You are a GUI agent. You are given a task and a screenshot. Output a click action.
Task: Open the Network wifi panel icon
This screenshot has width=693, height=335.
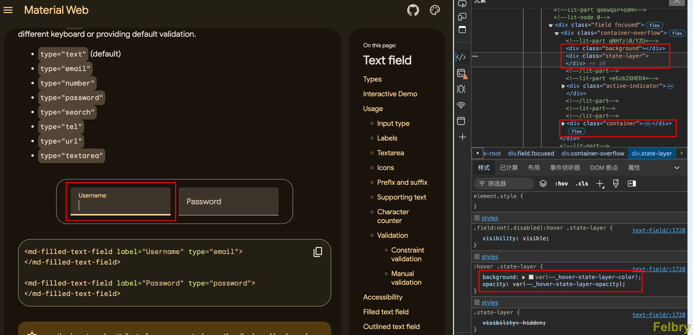[x=461, y=105]
